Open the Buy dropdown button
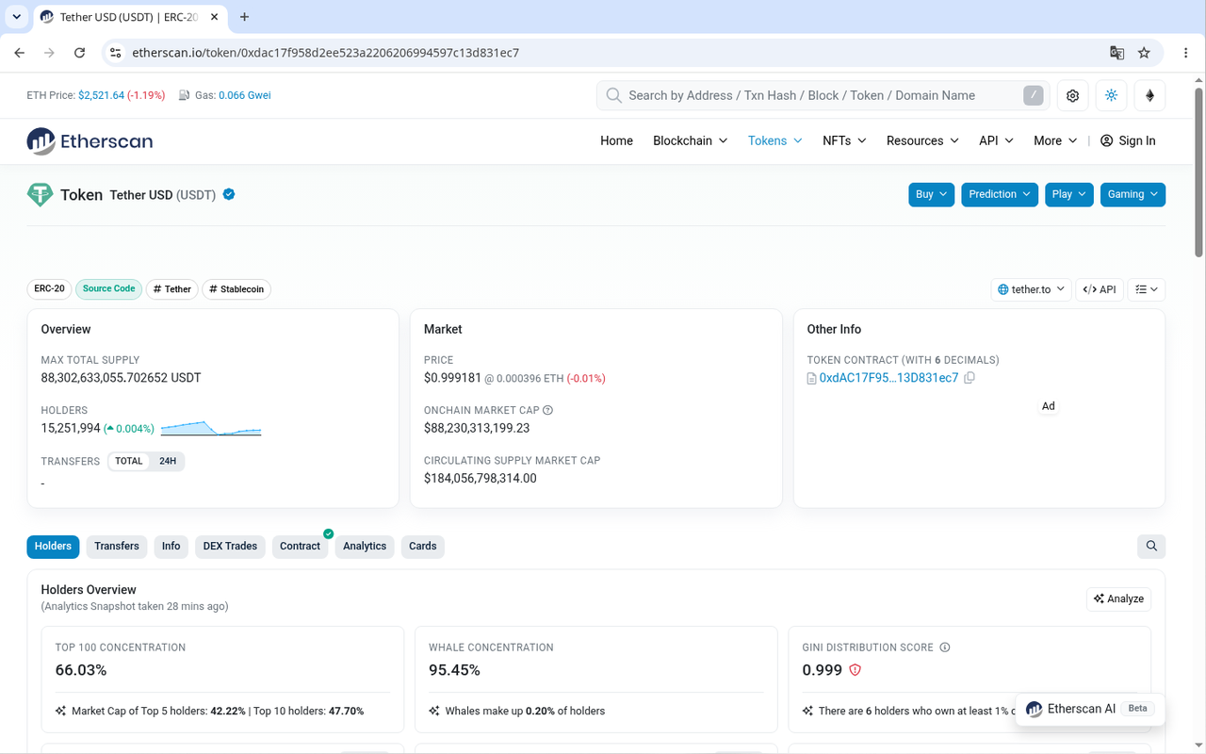This screenshot has width=1206, height=754. click(x=932, y=194)
